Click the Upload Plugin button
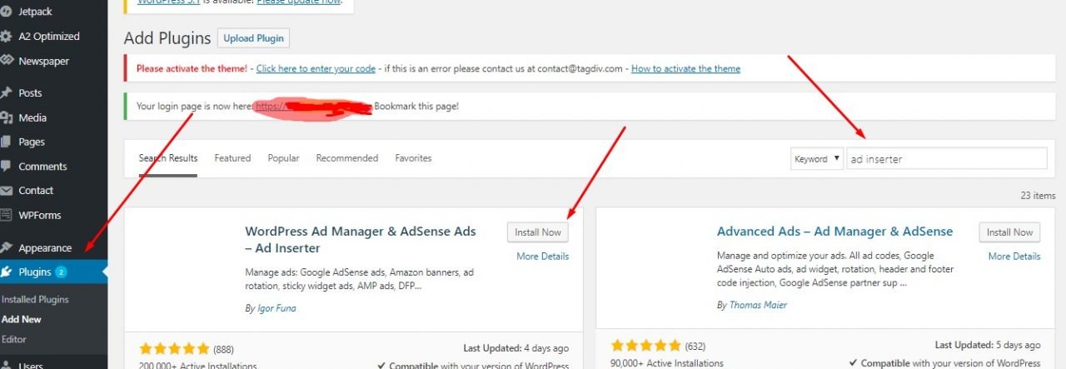 [x=254, y=38]
